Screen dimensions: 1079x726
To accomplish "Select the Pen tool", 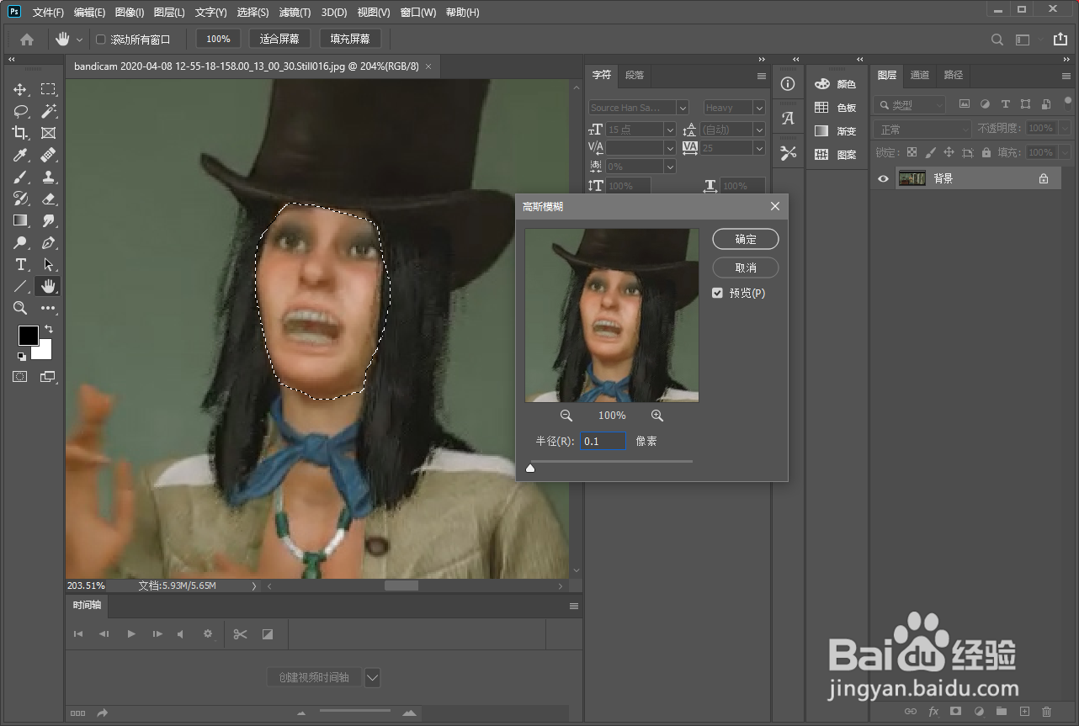I will pos(49,242).
